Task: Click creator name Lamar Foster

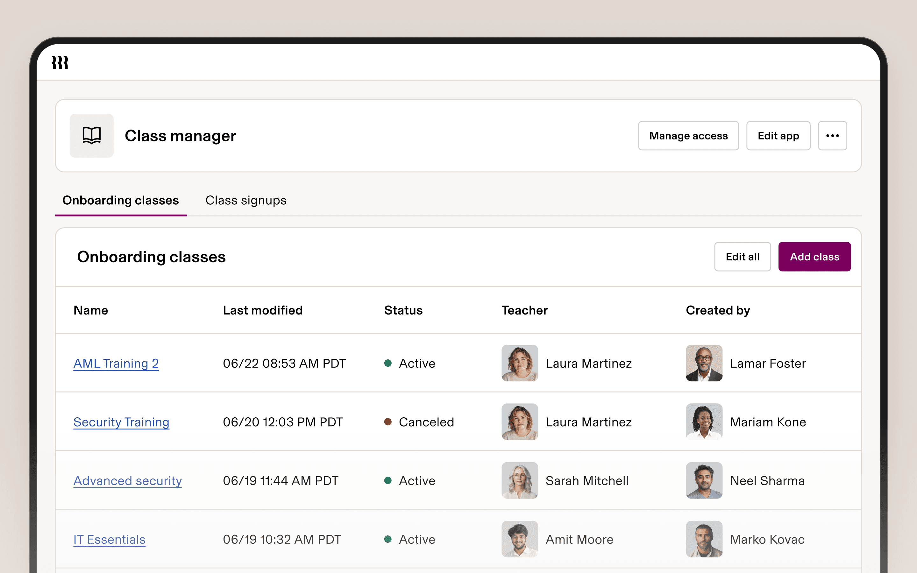Action: tap(768, 363)
